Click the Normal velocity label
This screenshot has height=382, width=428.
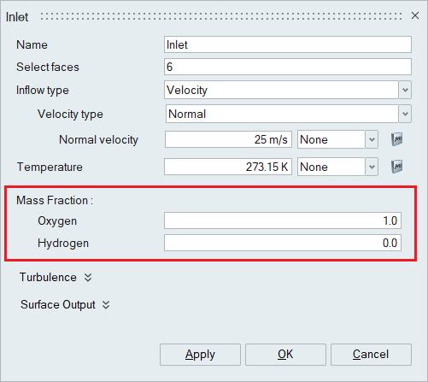click(x=98, y=139)
